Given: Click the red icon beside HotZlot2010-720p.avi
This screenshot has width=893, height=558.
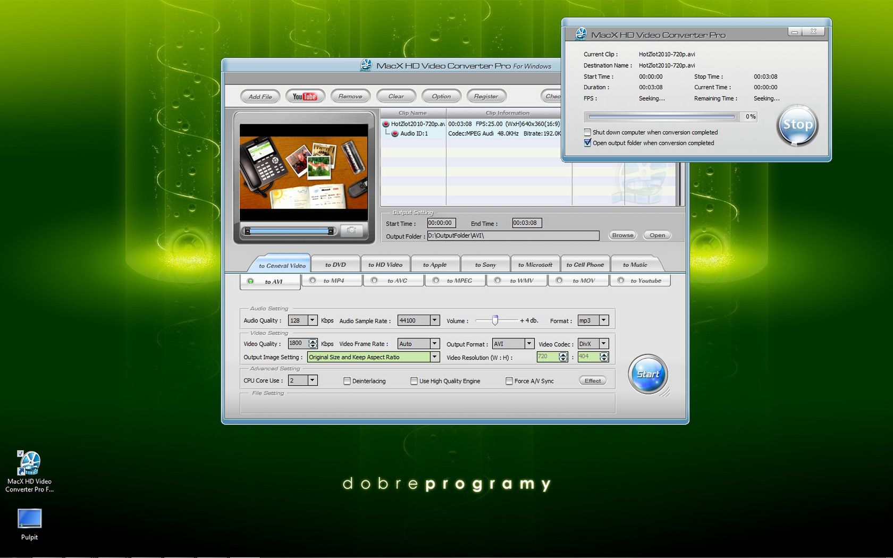Looking at the screenshot, I should [x=386, y=124].
